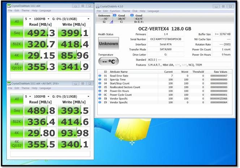The width and height of the screenshot is (240, 168).
Task: Run Seq test in the 0xFF fill CrystalDiskMark window
Action: click(x=17, y=110)
